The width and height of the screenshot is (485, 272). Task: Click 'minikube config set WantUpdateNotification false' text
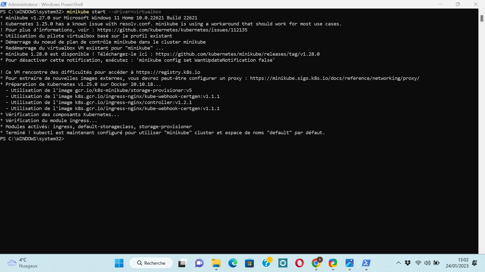206,60
